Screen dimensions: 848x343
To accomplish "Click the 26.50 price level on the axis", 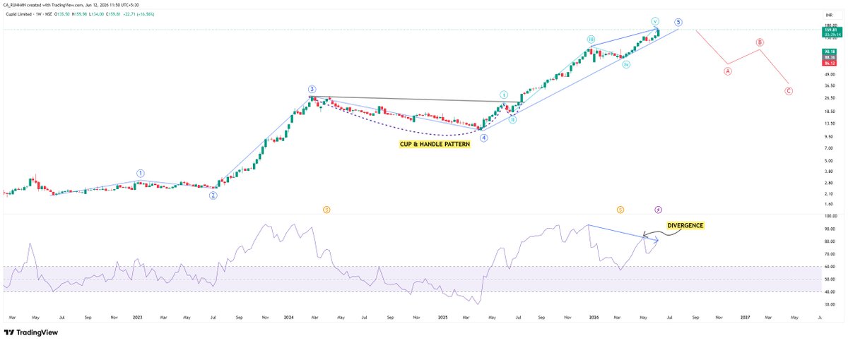I will [829, 98].
